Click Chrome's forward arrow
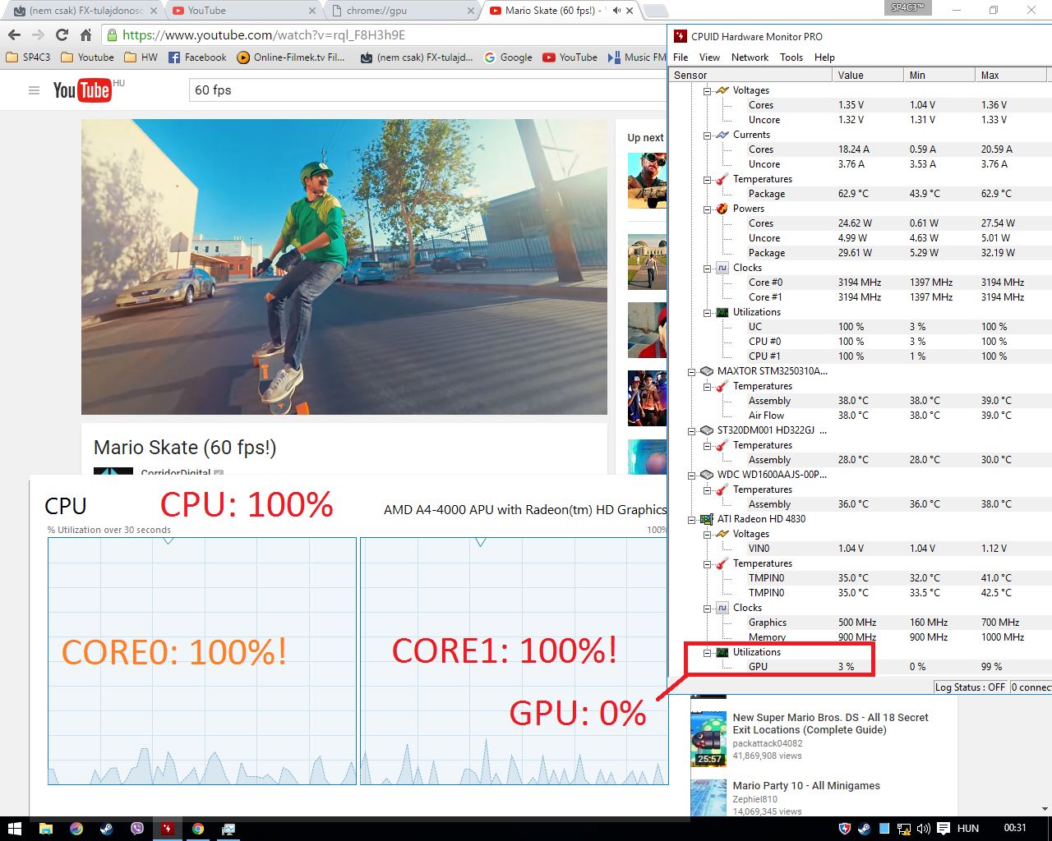This screenshot has width=1052, height=841. coord(38,35)
